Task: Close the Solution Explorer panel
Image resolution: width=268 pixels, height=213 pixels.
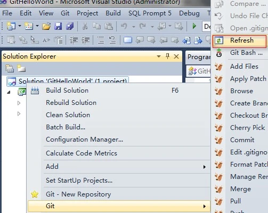Action: [176, 56]
